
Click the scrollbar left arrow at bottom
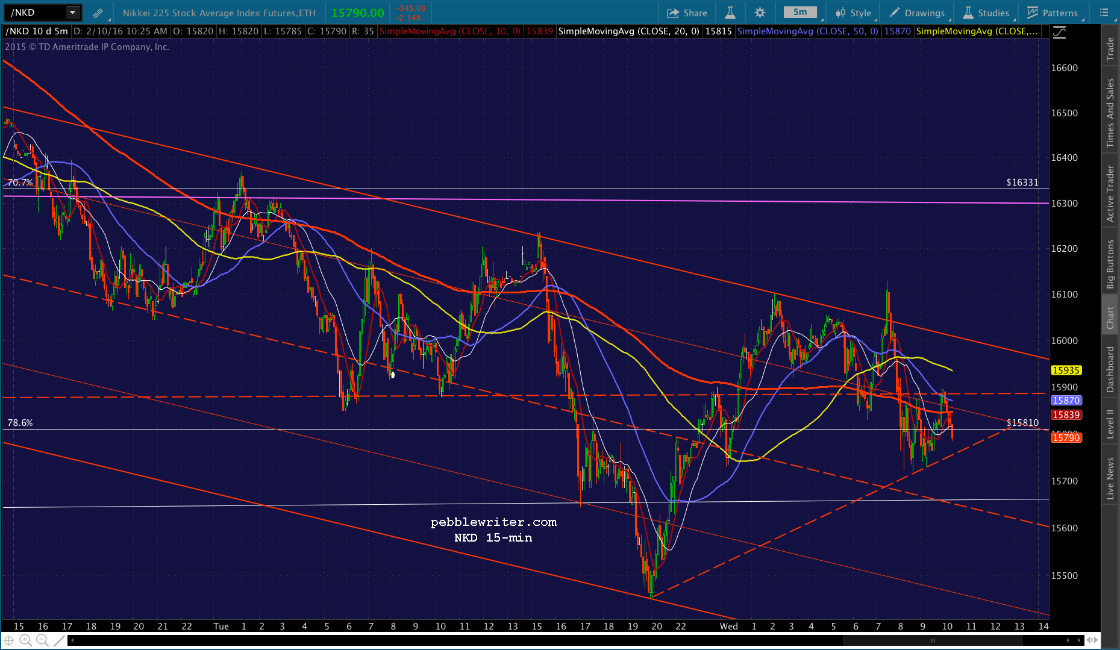coord(72,640)
